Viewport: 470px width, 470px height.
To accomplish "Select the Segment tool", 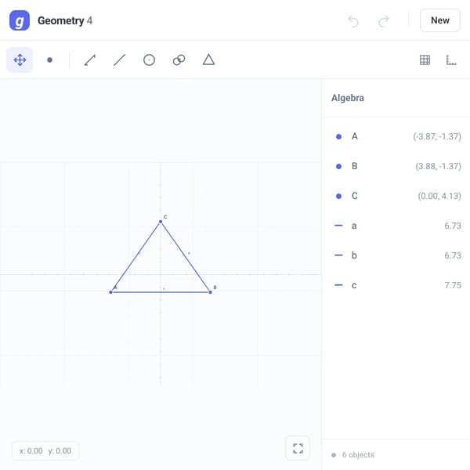I will pyautogui.click(x=89, y=60).
